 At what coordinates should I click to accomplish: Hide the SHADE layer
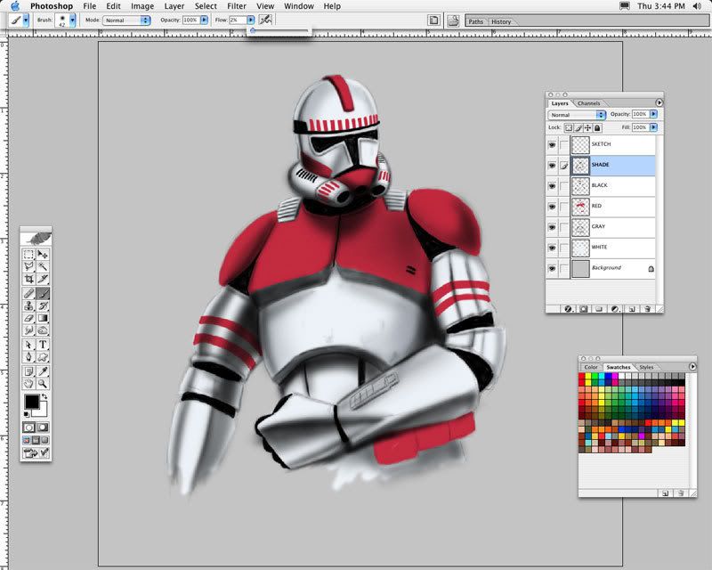tap(552, 166)
